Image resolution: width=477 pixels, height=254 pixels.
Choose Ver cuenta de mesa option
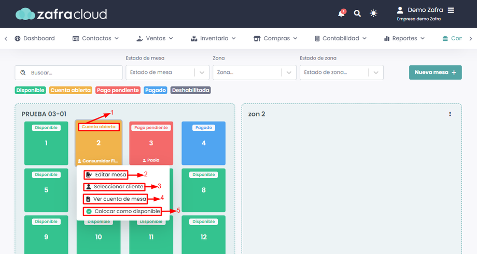coord(115,199)
